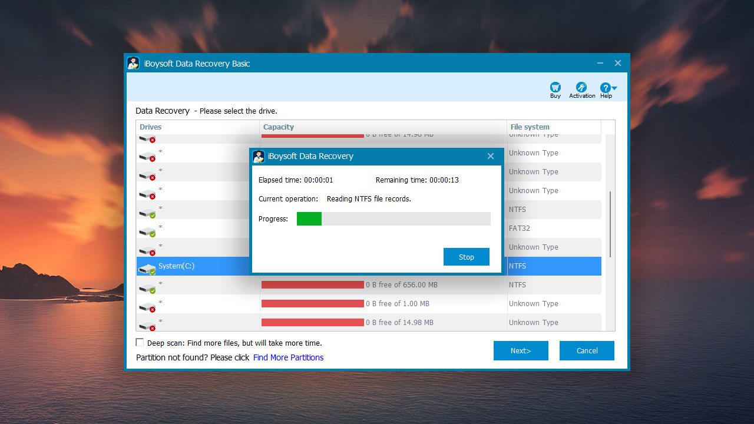Sort by the Capacity column header
Image resolution: width=754 pixels, height=424 pixels.
click(x=383, y=127)
